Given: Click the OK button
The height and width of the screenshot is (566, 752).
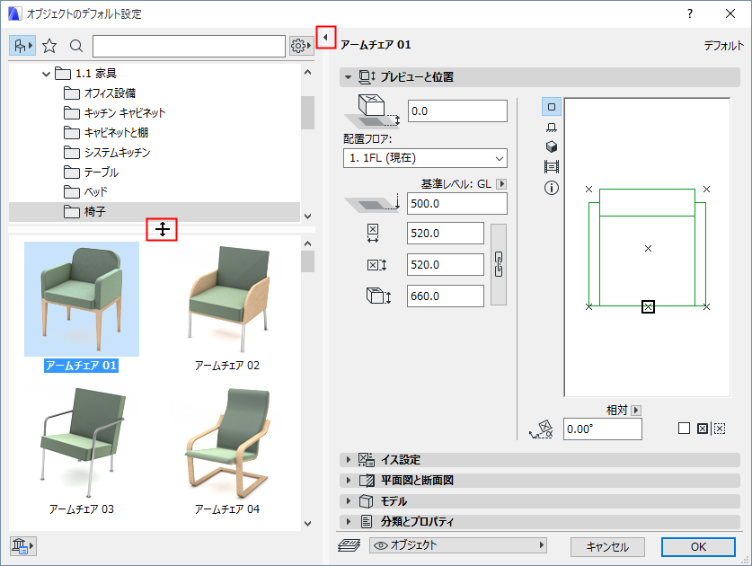Looking at the screenshot, I should tap(698, 547).
